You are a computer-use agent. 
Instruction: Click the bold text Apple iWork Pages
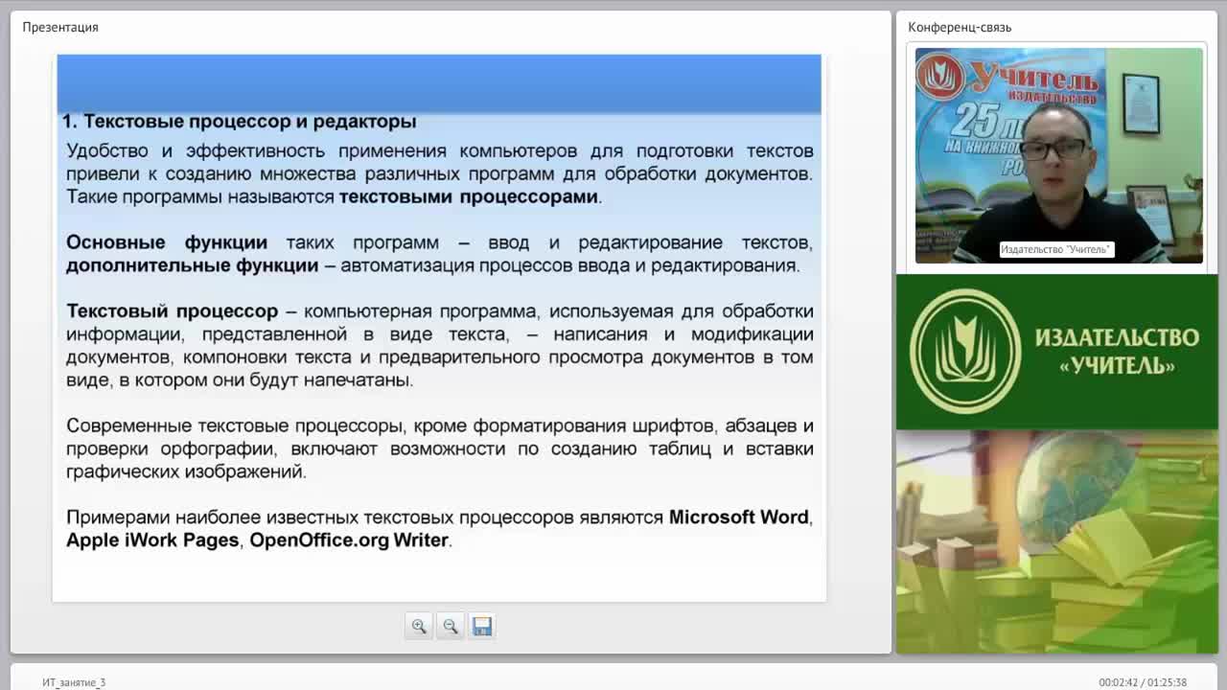[x=152, y=540]
